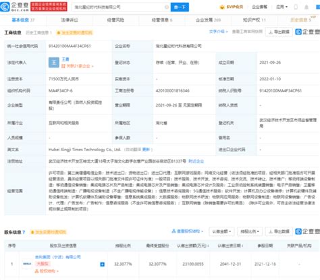Click the 股东信息 section heading
This screenshot has width=320, height=280.
[x=15, y=232]
